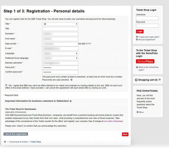Open business customers info help icon

70,101
